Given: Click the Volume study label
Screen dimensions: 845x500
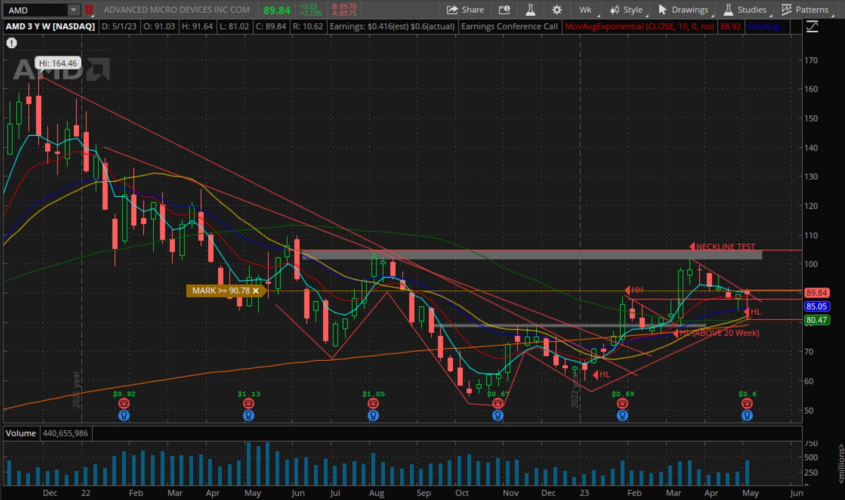Looking at the screenshot, I should click(21, 433).
